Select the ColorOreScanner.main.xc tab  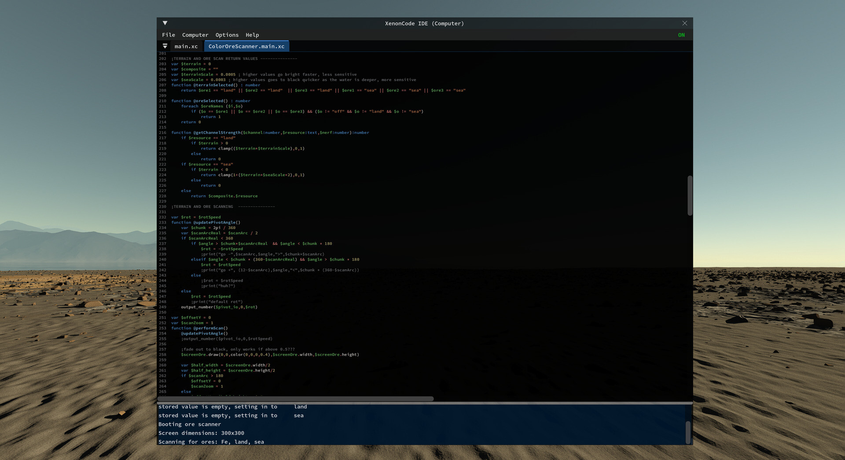coord(246,46)
